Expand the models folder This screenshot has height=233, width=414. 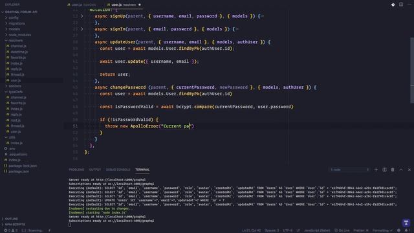(x=14, y=29)
